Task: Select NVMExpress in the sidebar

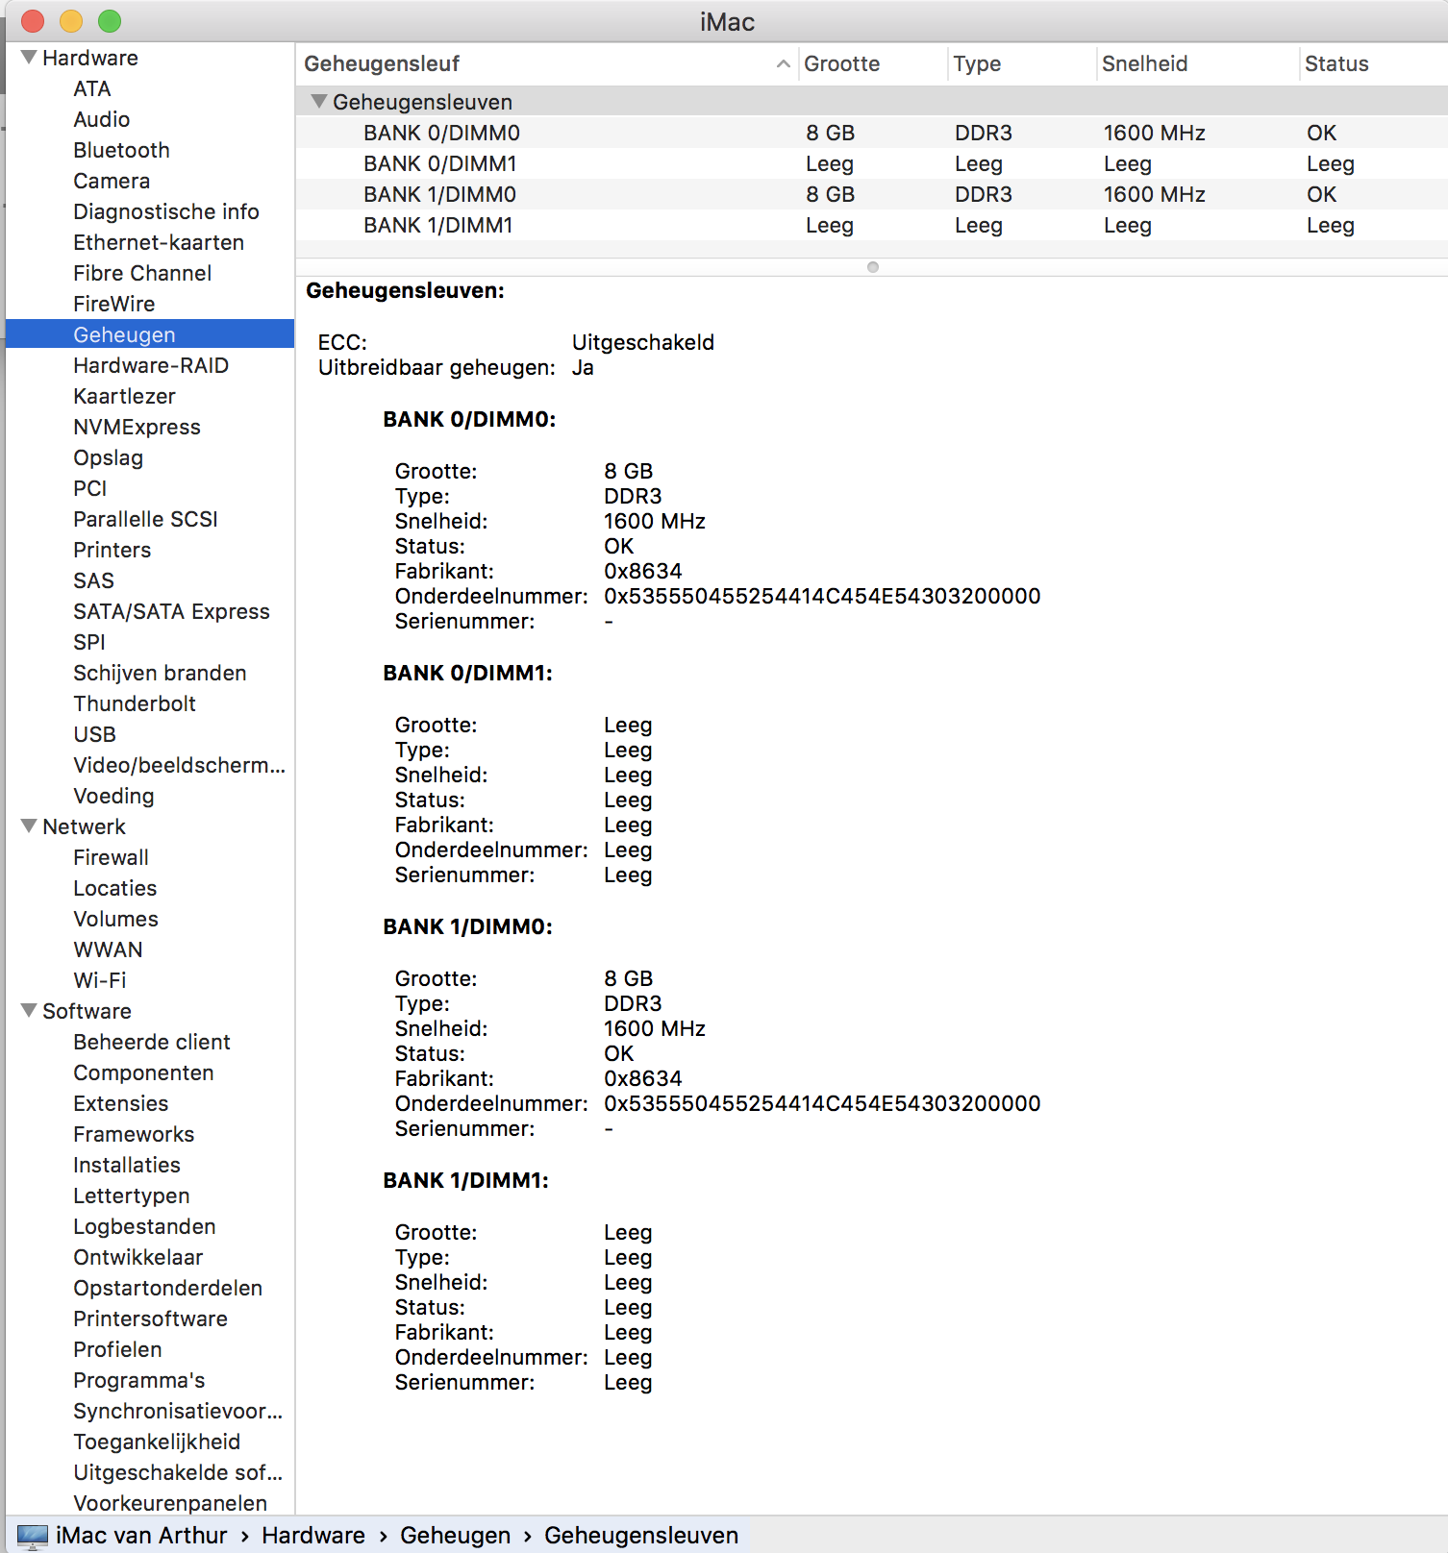Action: point(137,427)
